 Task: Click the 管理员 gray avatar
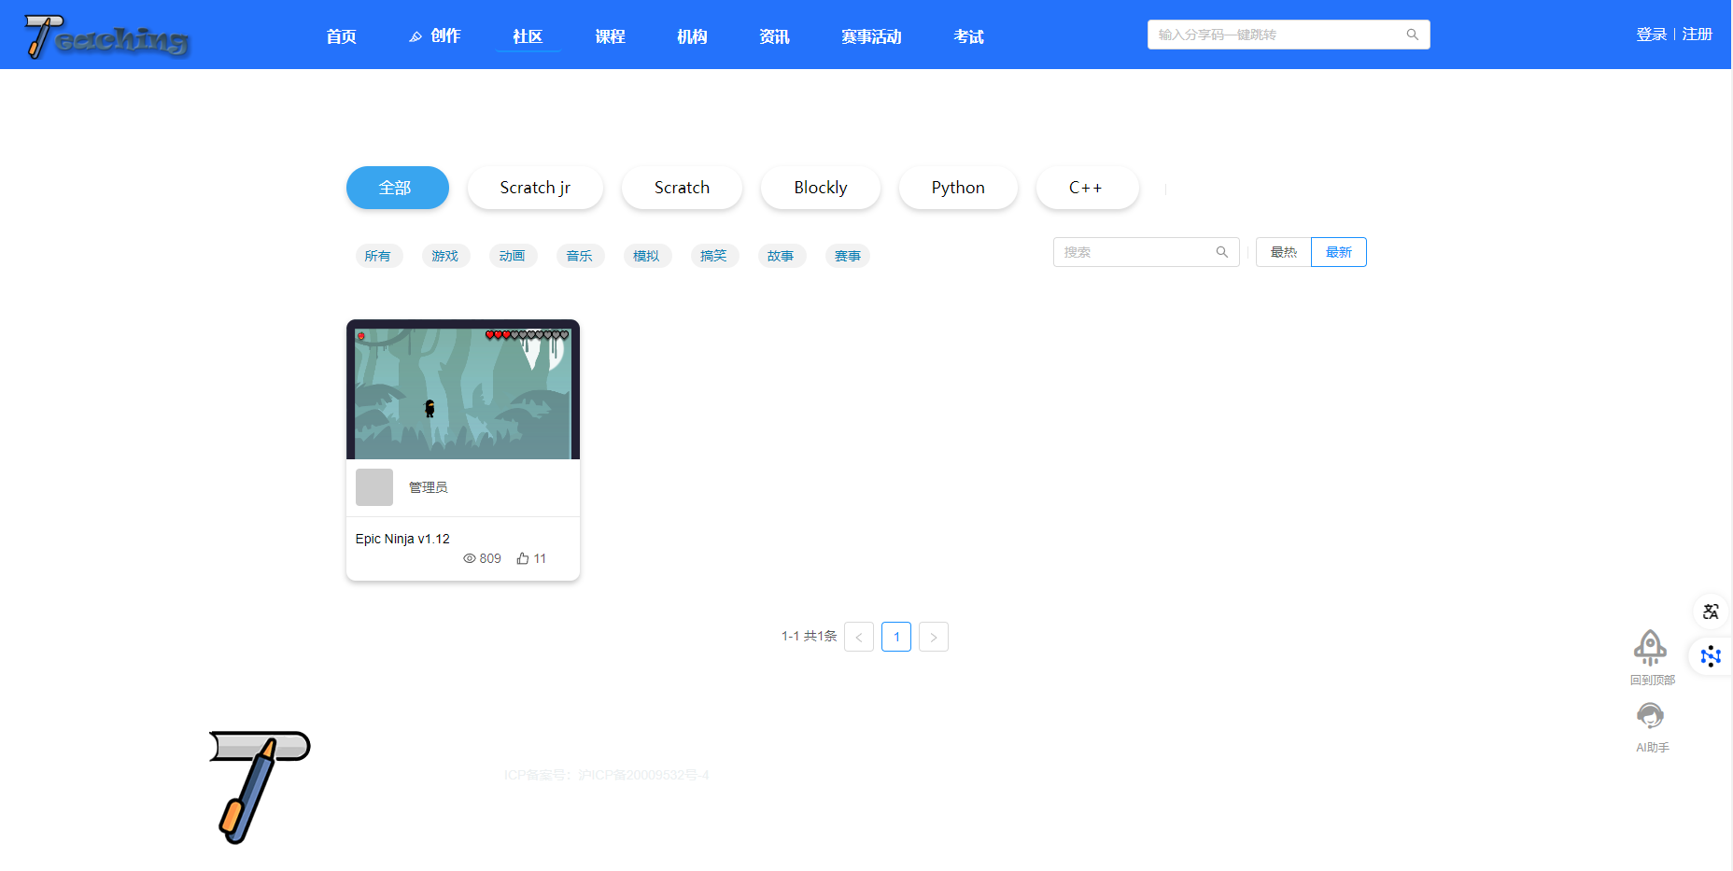[x=374, y=487]
